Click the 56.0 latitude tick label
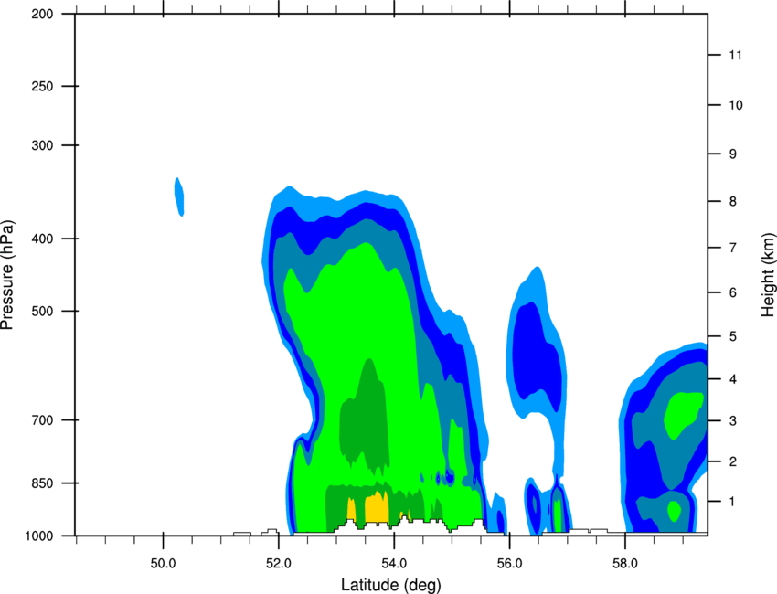This screenshot has width=777, height=594. pos(509,564)
